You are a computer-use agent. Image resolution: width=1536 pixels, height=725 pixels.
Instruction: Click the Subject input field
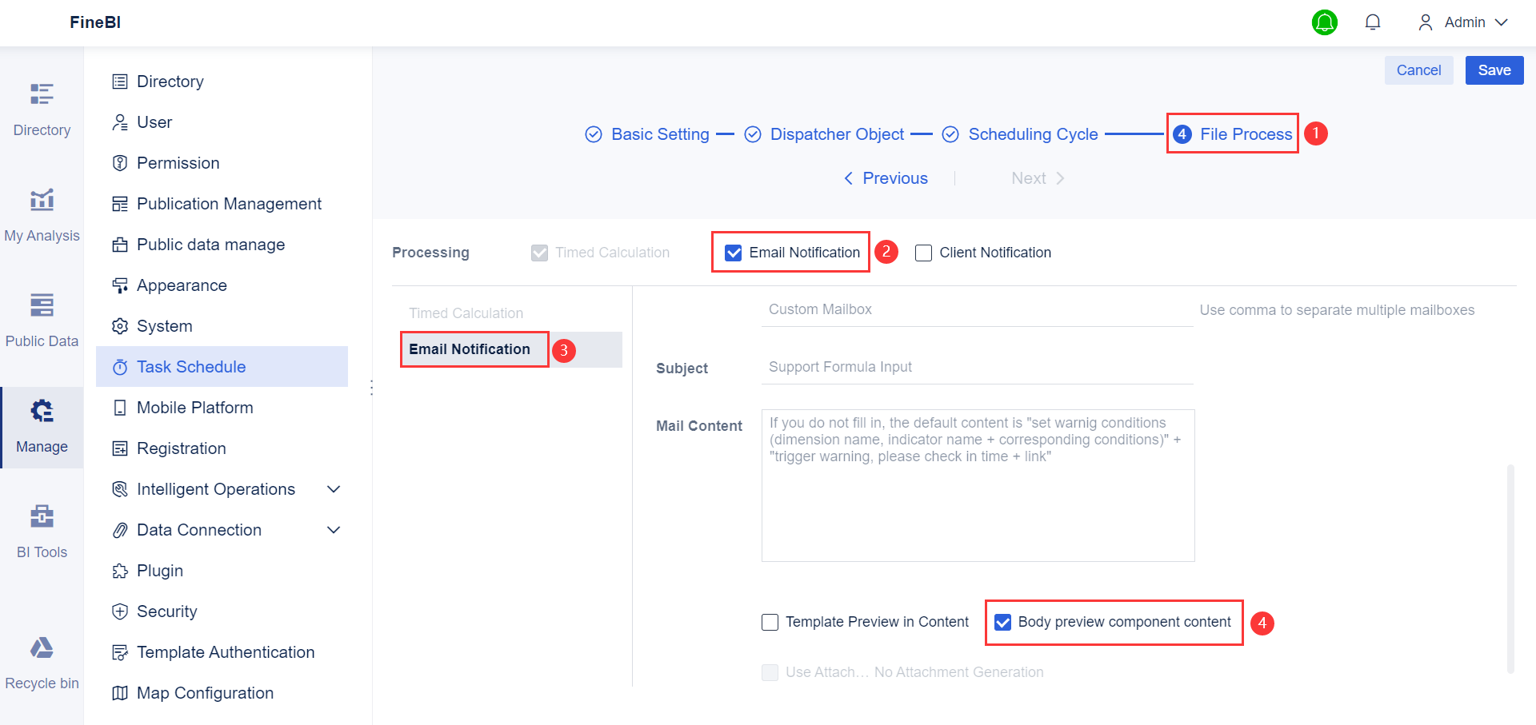tap(976, 367)
